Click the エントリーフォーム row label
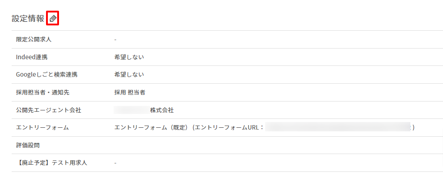443x179 pixels. point(42,127)
